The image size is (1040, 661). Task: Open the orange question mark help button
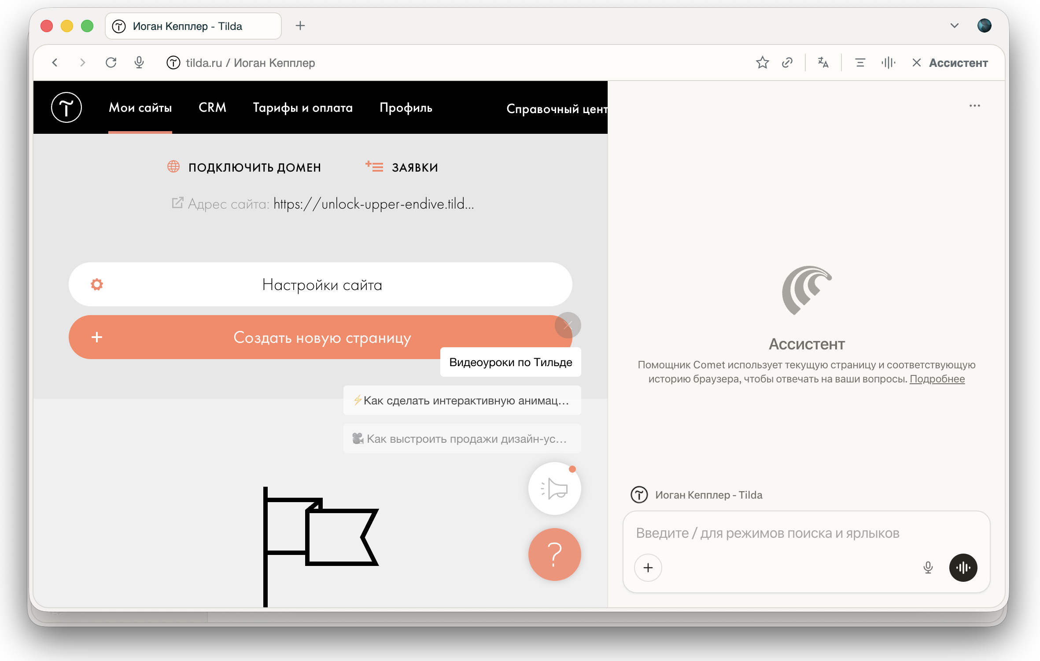554,555
